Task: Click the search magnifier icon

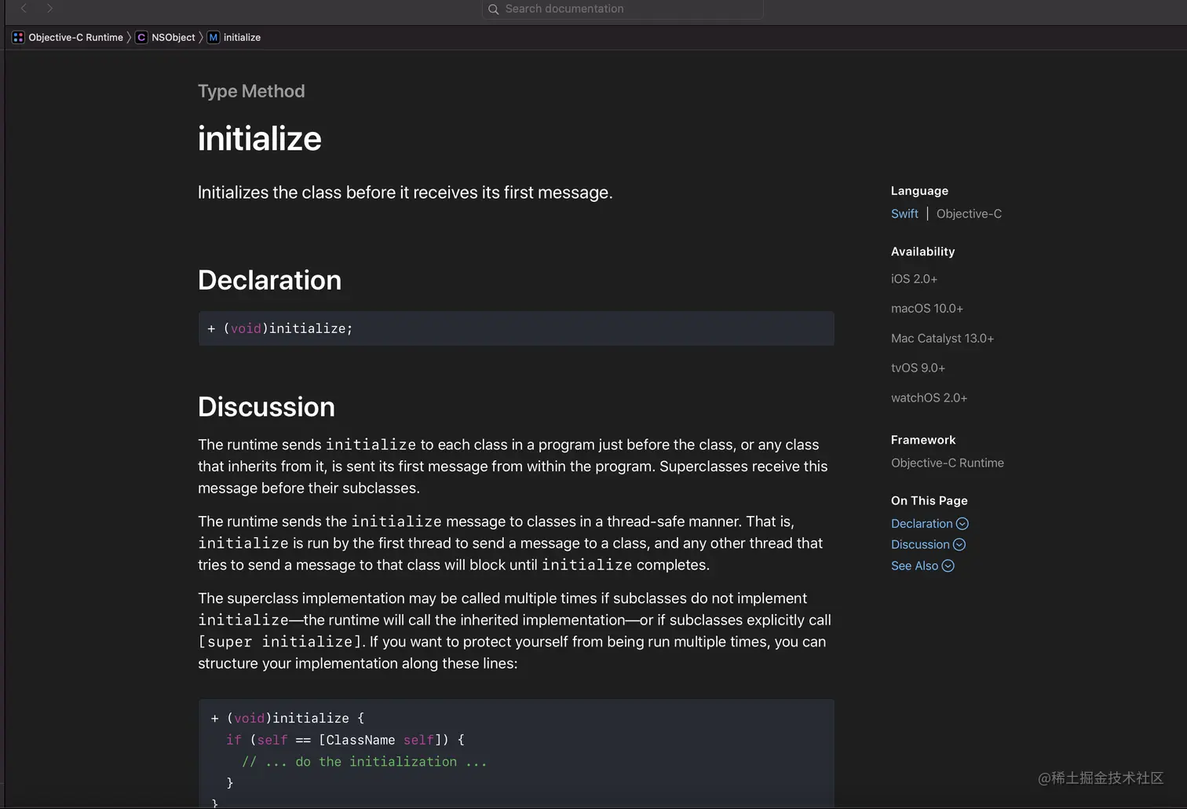Action: point(493,9)
